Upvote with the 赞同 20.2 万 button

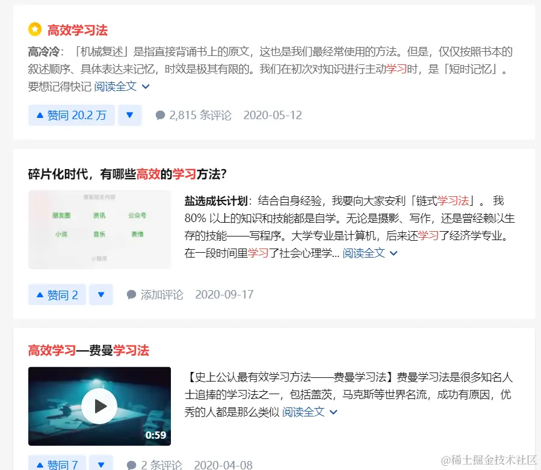(72, 116)
